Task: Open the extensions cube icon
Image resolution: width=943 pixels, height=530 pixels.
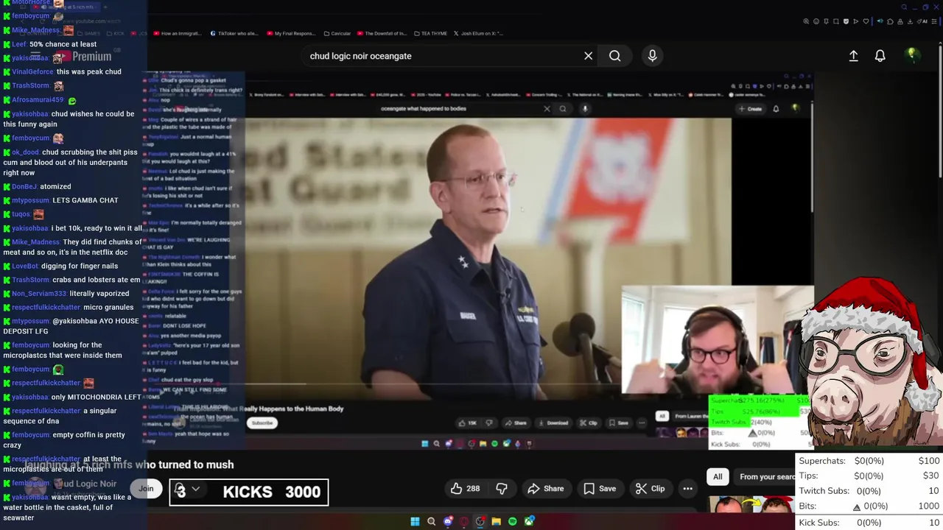Action: 890,21
